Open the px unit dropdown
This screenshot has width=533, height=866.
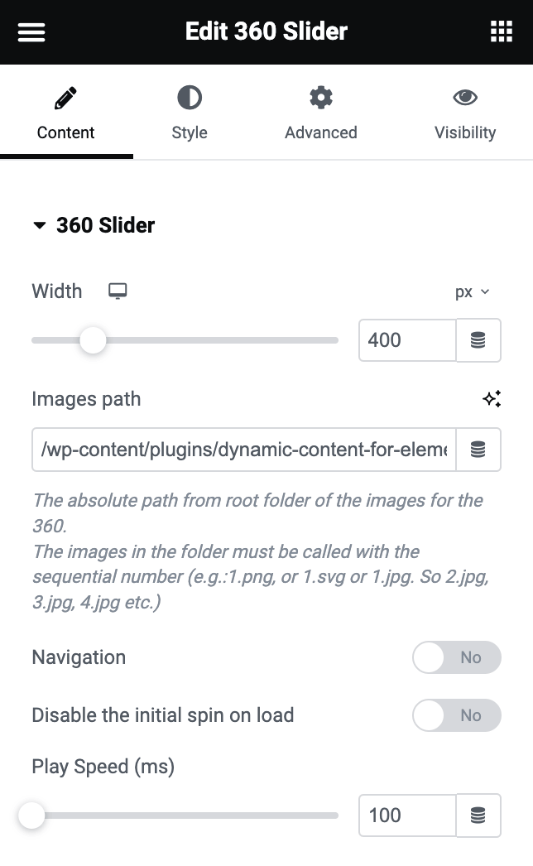473,291
